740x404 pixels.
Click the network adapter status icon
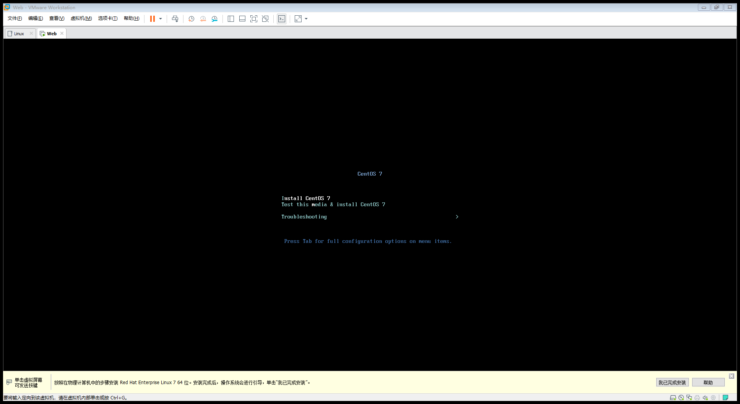(689, 397)
